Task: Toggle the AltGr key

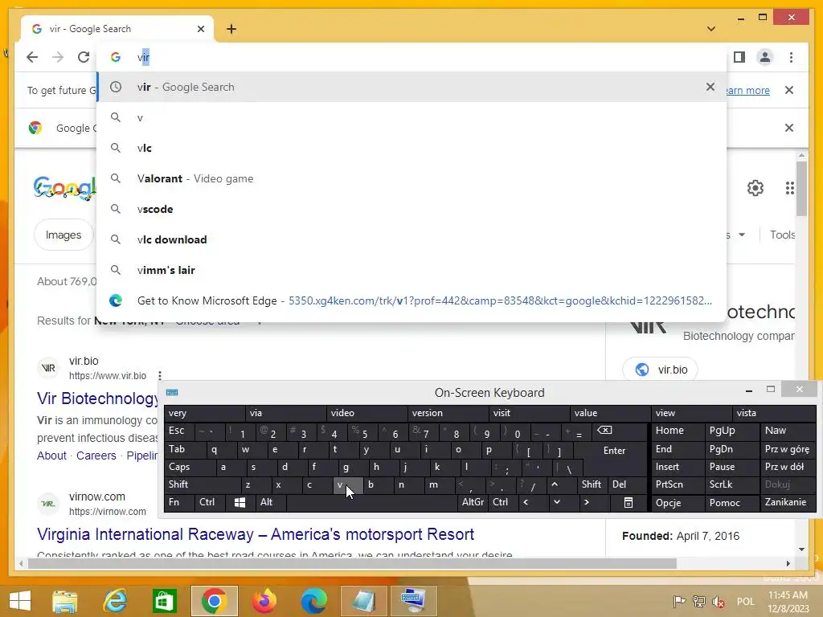Action: [x=473, y=502]
